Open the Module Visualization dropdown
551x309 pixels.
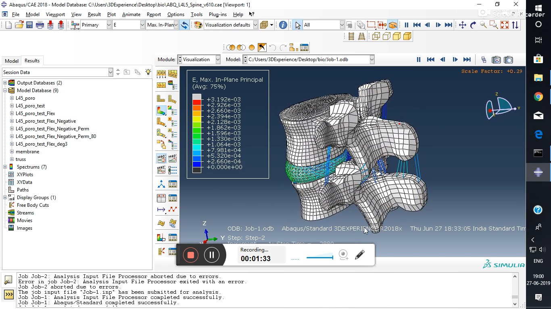(x=218, y=60)
